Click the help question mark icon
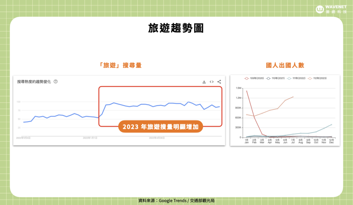This screenshot has width=353, height=205. point(56,82)
